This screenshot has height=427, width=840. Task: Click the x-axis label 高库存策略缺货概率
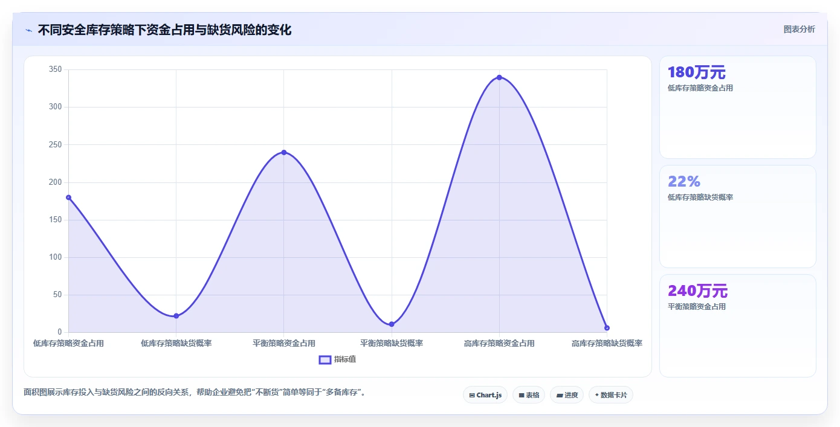click(607, 343)
